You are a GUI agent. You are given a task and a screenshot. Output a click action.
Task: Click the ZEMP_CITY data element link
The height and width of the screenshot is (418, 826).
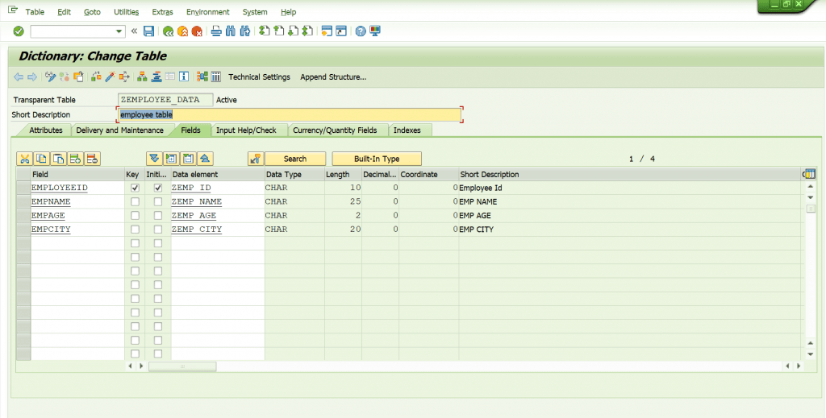(x=197, y=230)
